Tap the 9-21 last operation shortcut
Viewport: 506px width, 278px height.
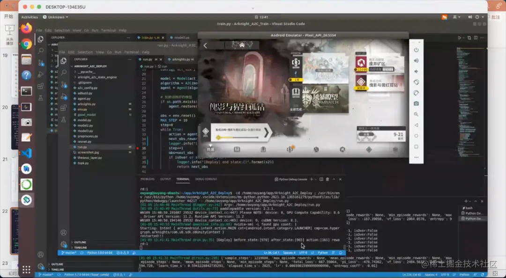(381, 134)
